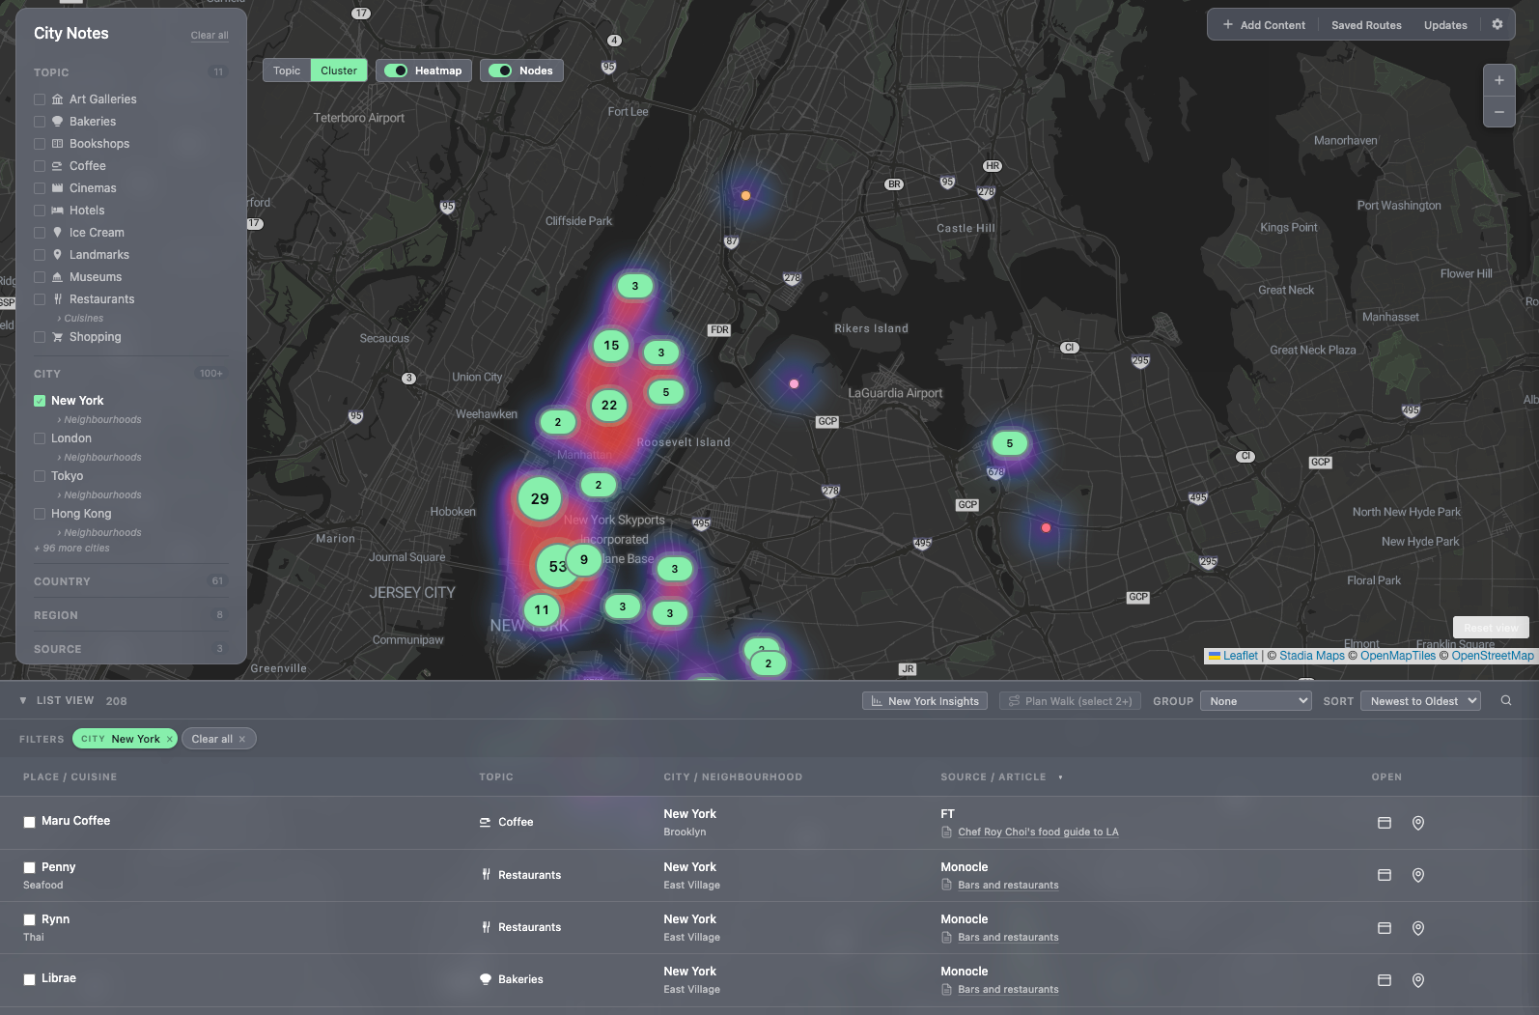The height and width of the screenshot is (1015, 1539).
Task: Dismiss the Clear all chip with x
Action: coord(242,739)
